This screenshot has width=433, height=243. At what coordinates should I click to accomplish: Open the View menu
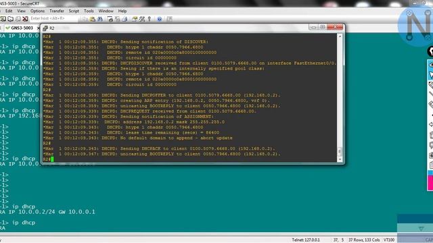21,11
